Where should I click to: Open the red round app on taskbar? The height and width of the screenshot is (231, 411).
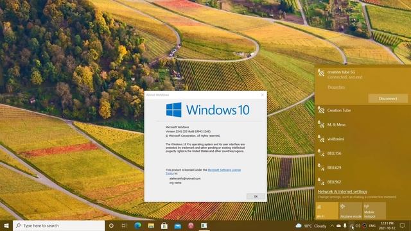coord(191,225)
